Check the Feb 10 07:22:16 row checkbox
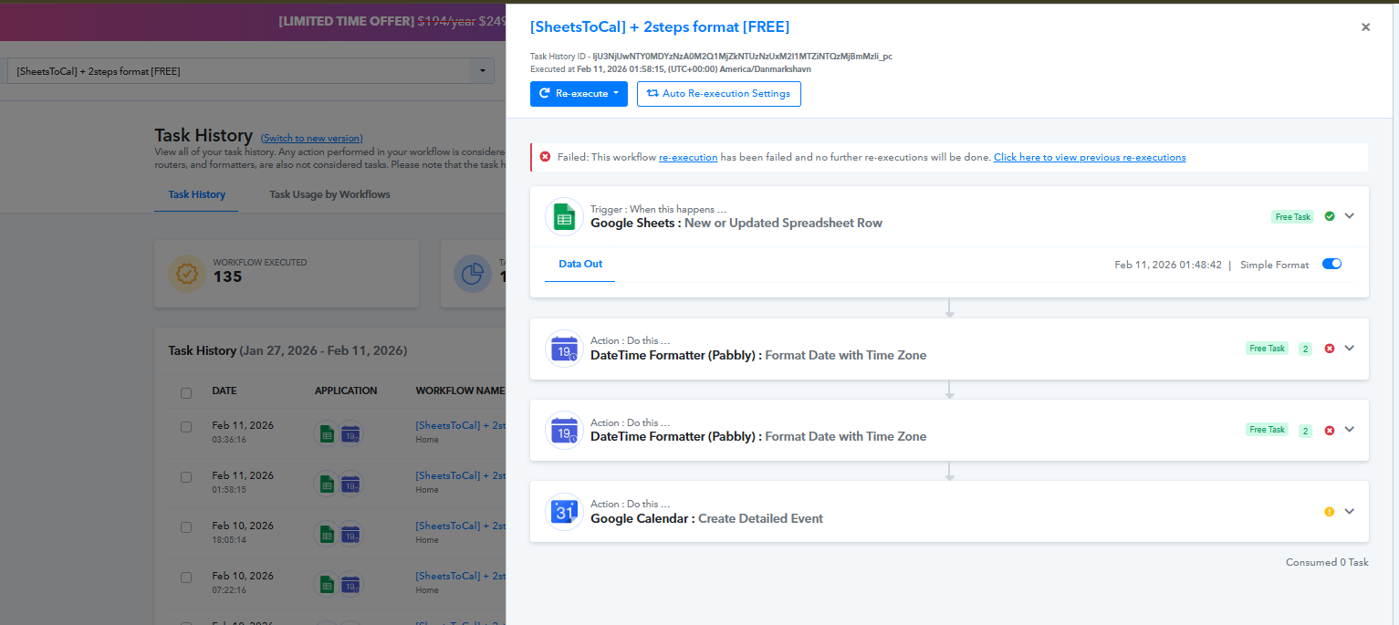 (186, 578)
